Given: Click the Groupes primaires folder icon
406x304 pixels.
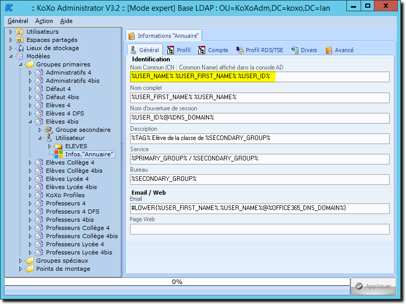Looking at the screenshot, I should point(30,64).
